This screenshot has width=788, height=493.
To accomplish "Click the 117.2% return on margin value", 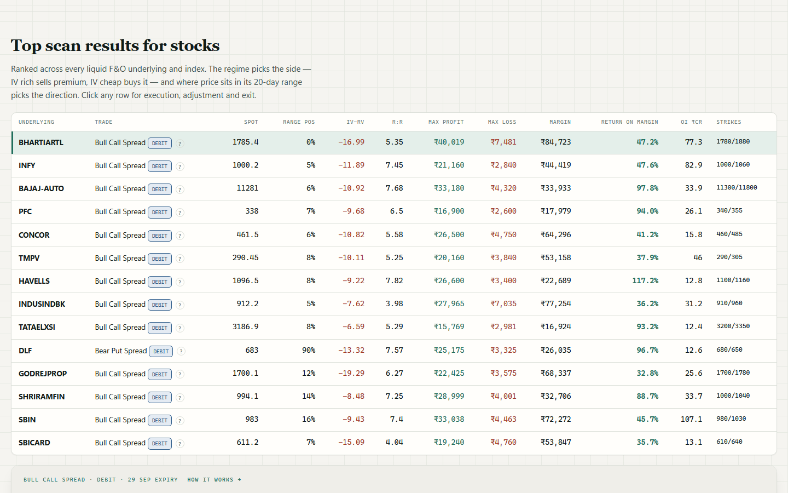I will (645, 281).
